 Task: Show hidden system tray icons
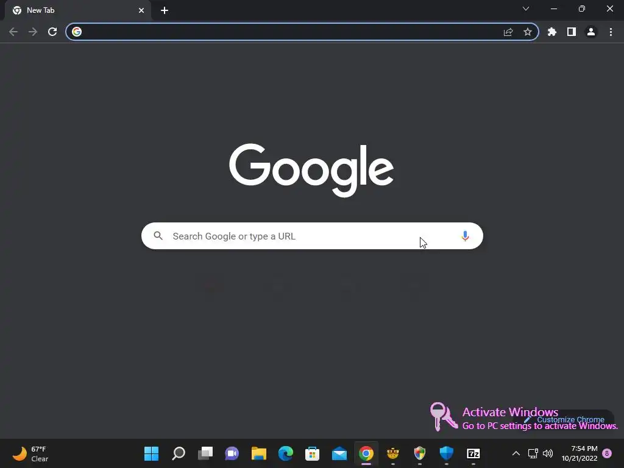point(516,453)
